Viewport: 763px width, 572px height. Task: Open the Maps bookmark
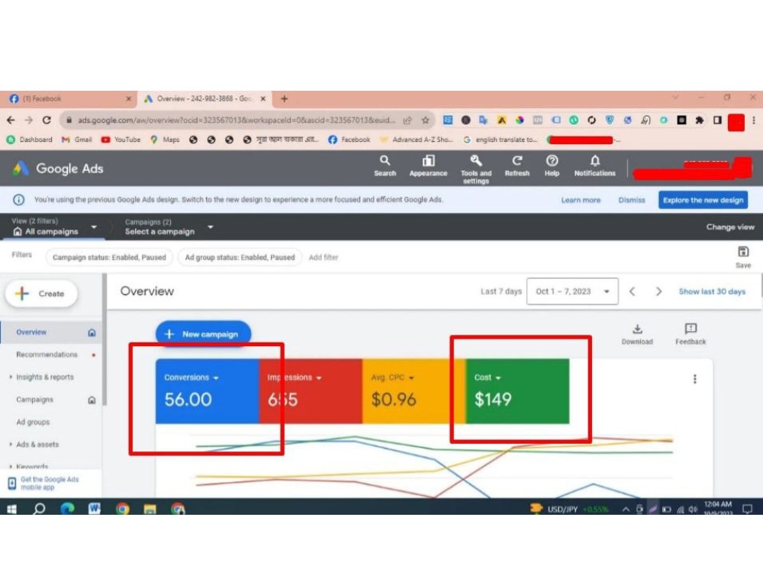165,140
